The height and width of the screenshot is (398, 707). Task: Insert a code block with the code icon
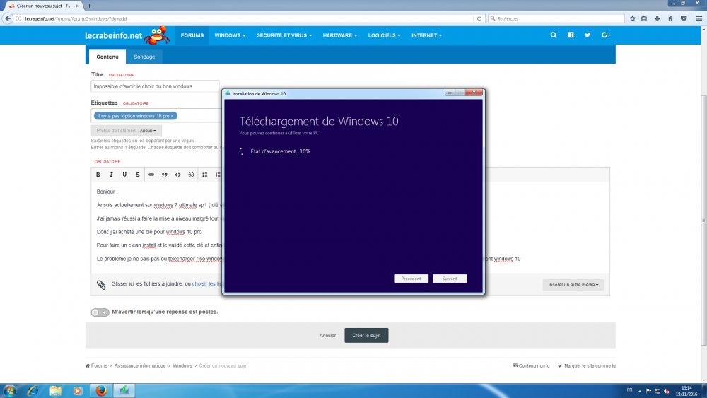(177, 175)
